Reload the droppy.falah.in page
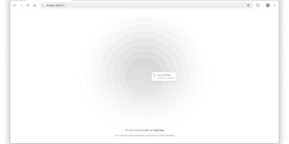The height and width of the screenshot is (144, 289). [x=28, y=5]
